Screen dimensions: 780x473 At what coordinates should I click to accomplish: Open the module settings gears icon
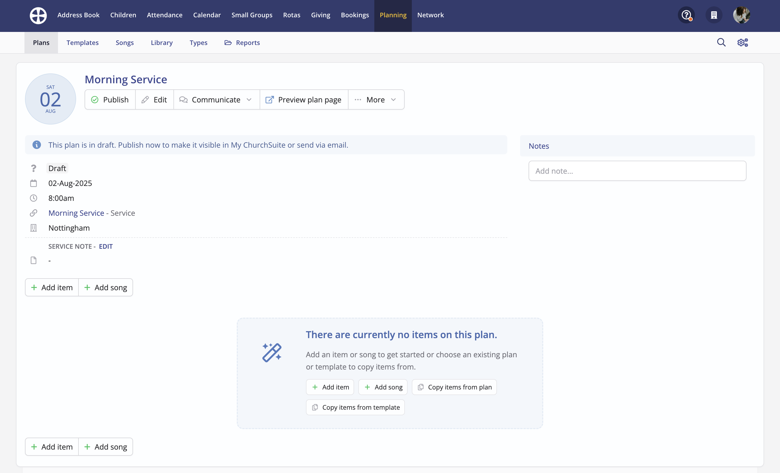(742, 42)
